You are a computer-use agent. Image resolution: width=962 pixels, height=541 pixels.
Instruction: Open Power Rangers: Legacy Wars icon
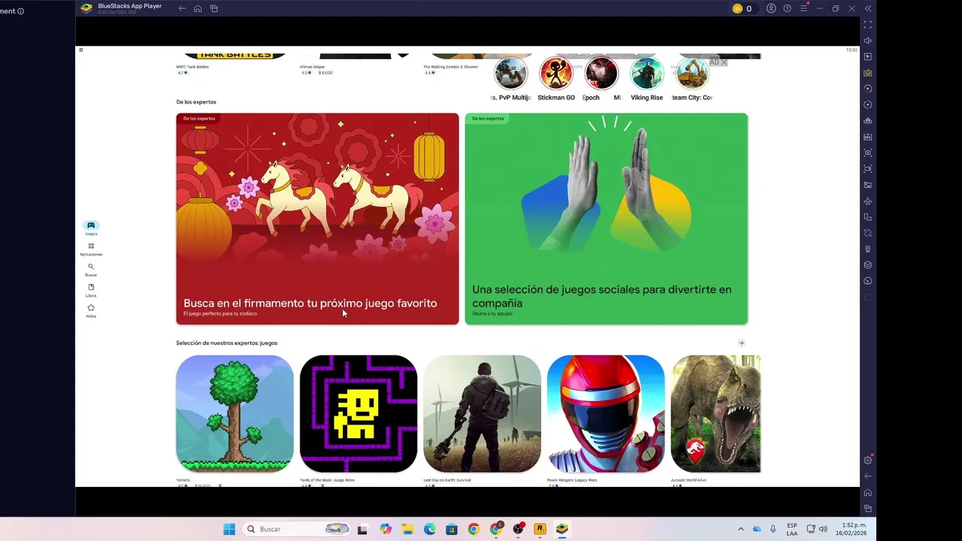pyautogui.click(x=606, y=414)
